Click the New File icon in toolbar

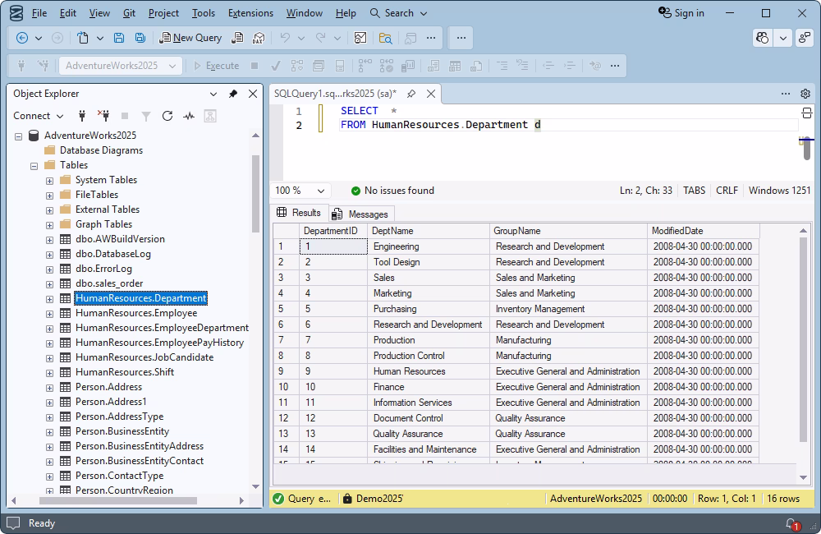[83, 38]
